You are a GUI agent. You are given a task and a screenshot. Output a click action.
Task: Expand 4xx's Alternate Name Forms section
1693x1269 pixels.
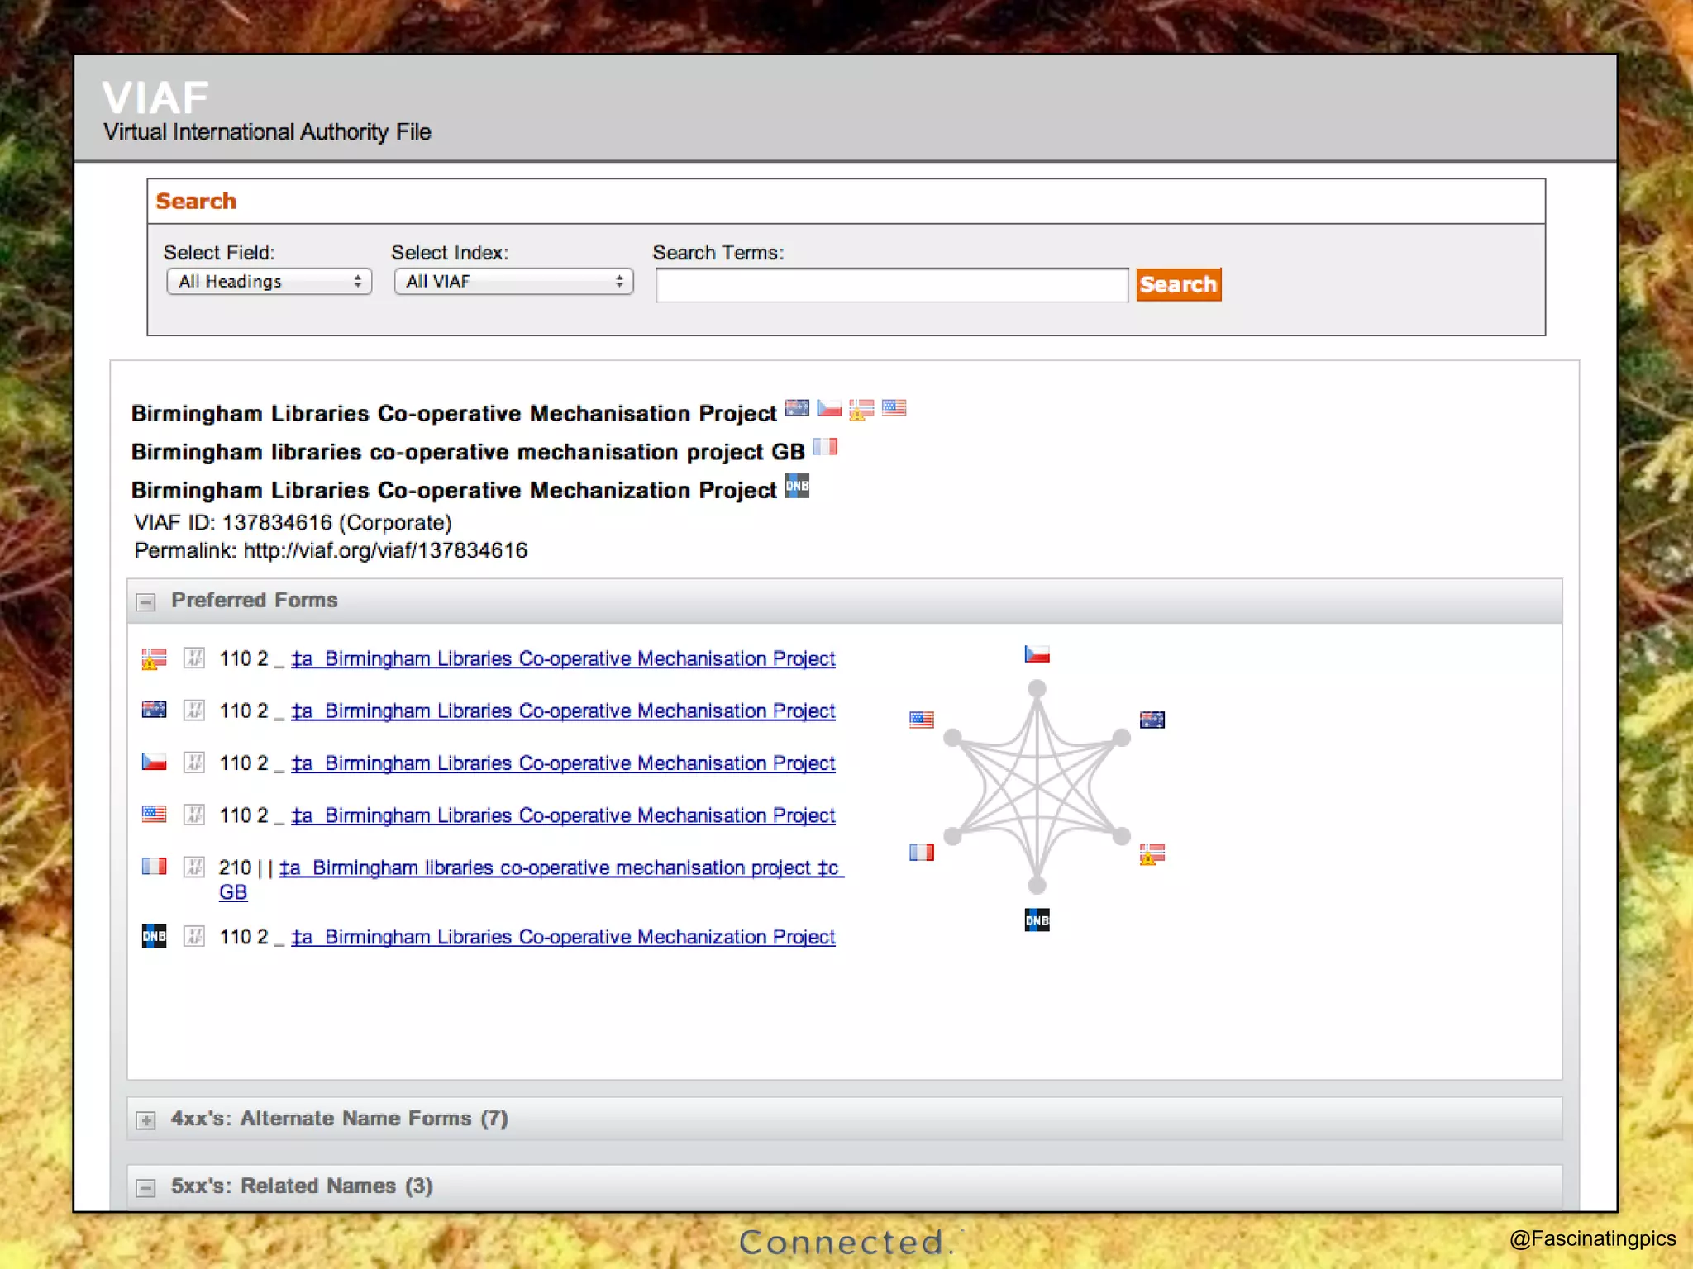tap(146, 1120)
